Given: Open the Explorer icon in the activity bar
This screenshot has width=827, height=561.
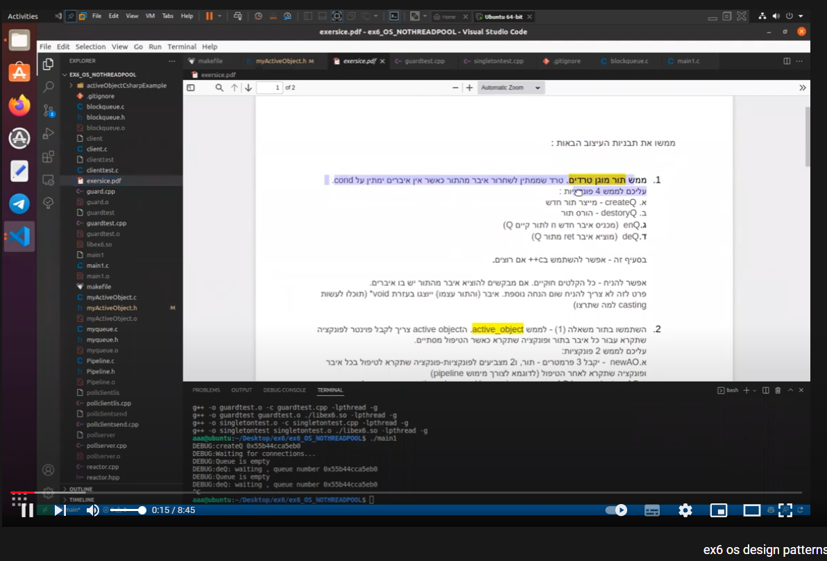Looking at the screenshot, I should tap(49, 62).
